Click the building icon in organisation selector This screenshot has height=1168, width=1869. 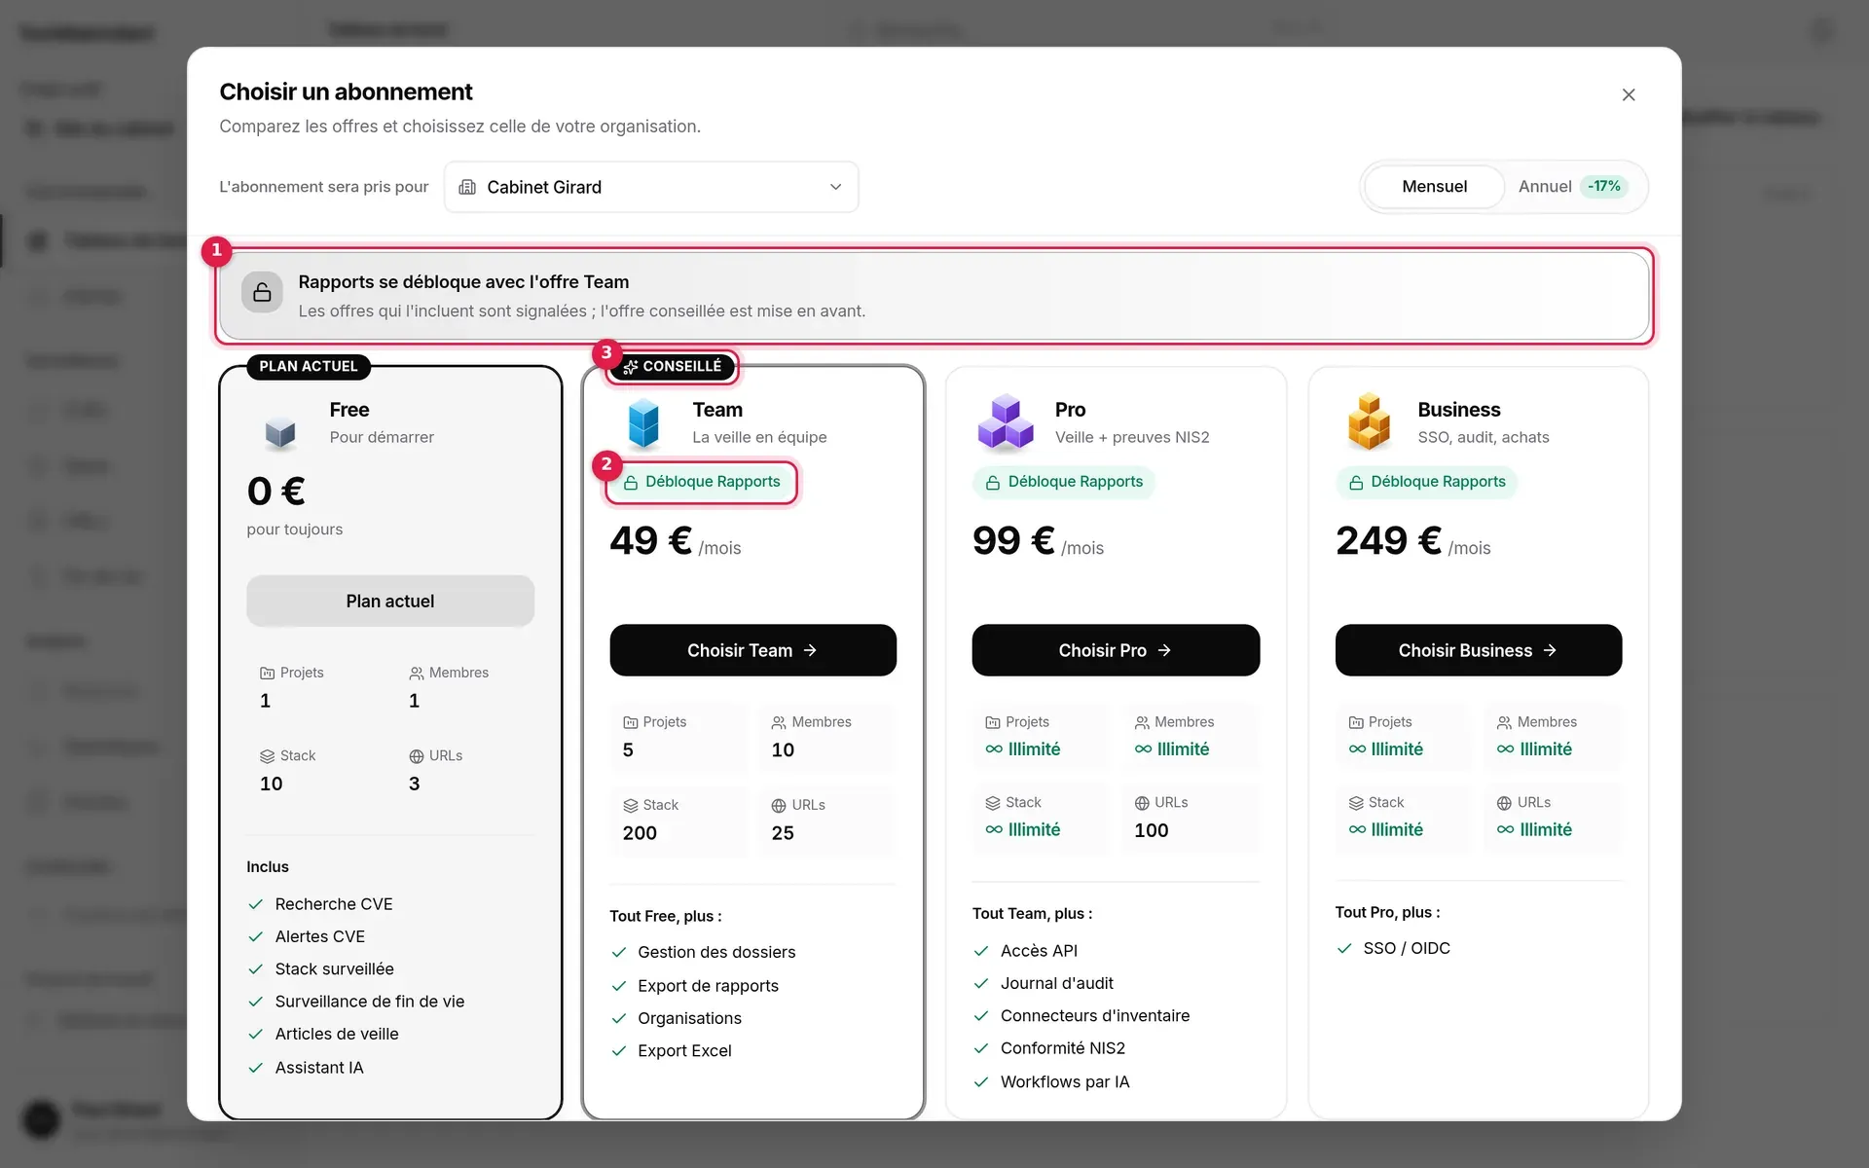click(467, 187)
